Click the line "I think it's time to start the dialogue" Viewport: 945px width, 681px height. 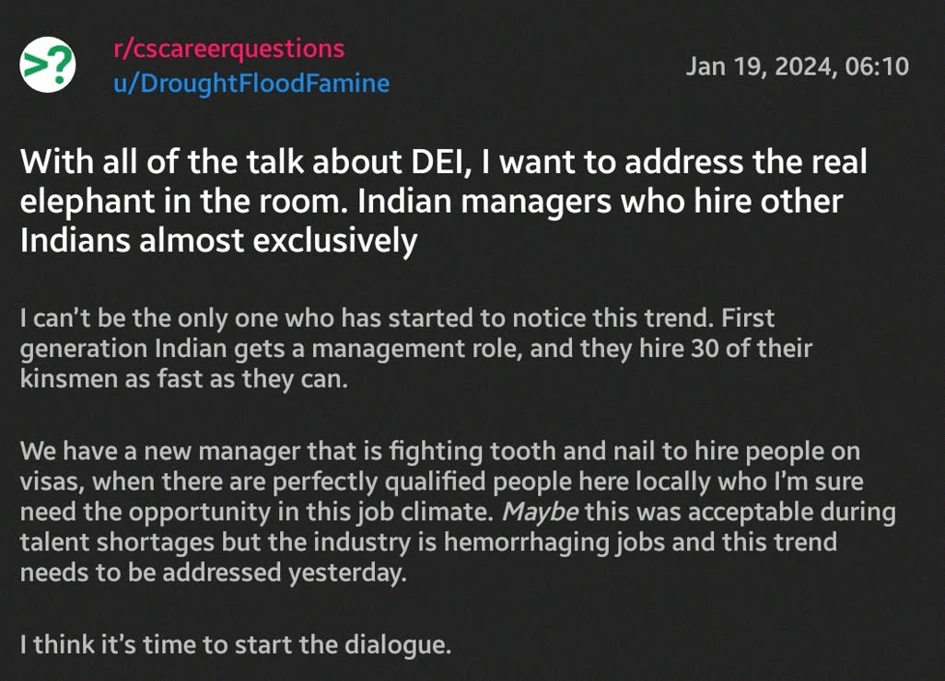[x=236, y=645]
